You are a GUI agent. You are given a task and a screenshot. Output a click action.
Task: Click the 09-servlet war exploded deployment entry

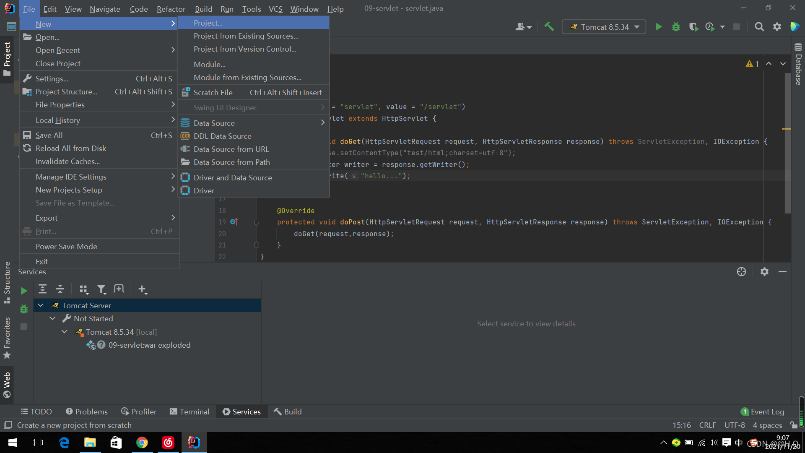149,345
